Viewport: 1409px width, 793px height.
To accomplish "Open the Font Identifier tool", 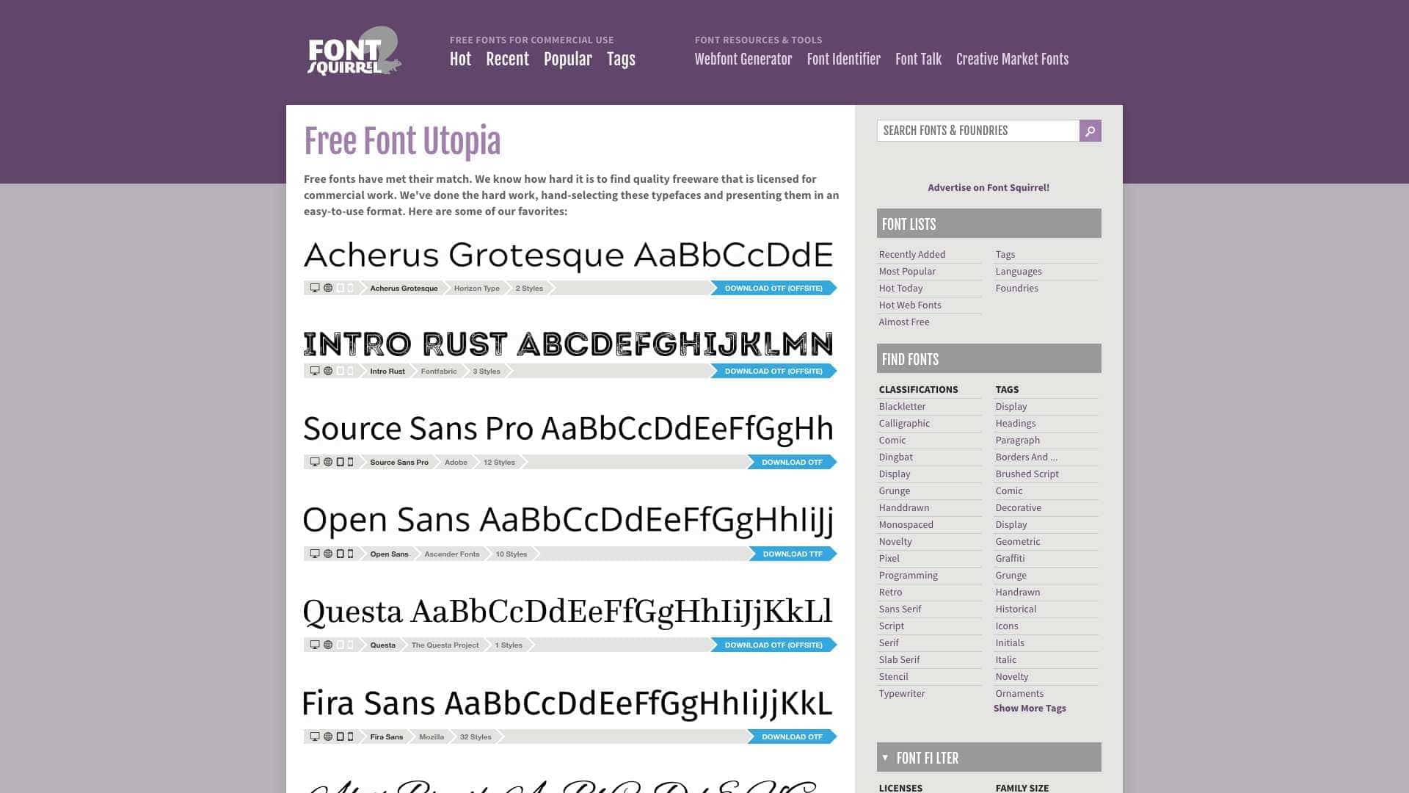I will (844, 59).
